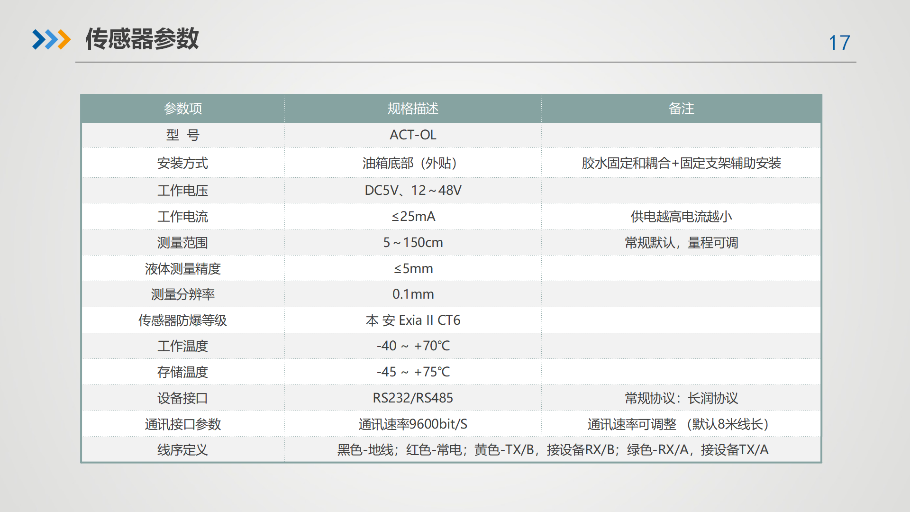Click the value -45 ~ +75℃
This screenshot has height=512, width=910.
point(413,372)
